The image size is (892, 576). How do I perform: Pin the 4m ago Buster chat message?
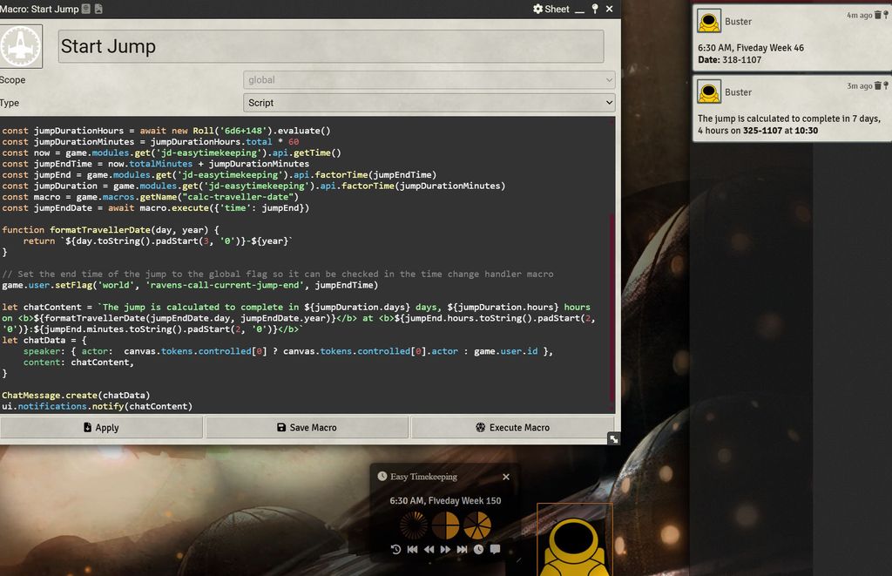886,16
